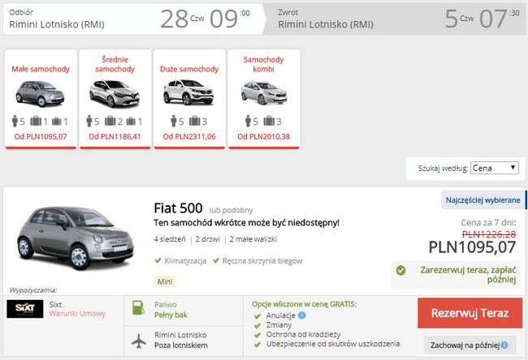
Task: Click the fuel pump icon beside Paliwo
Action: [x=138, y=307]
